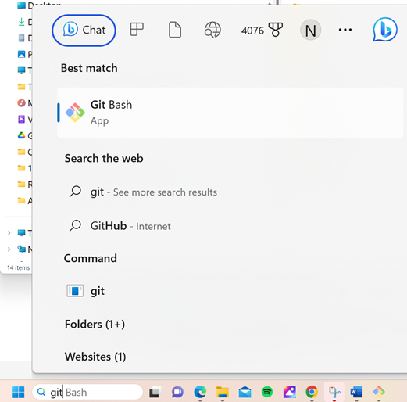Open the Bing Chat pill button

[84, 31]
